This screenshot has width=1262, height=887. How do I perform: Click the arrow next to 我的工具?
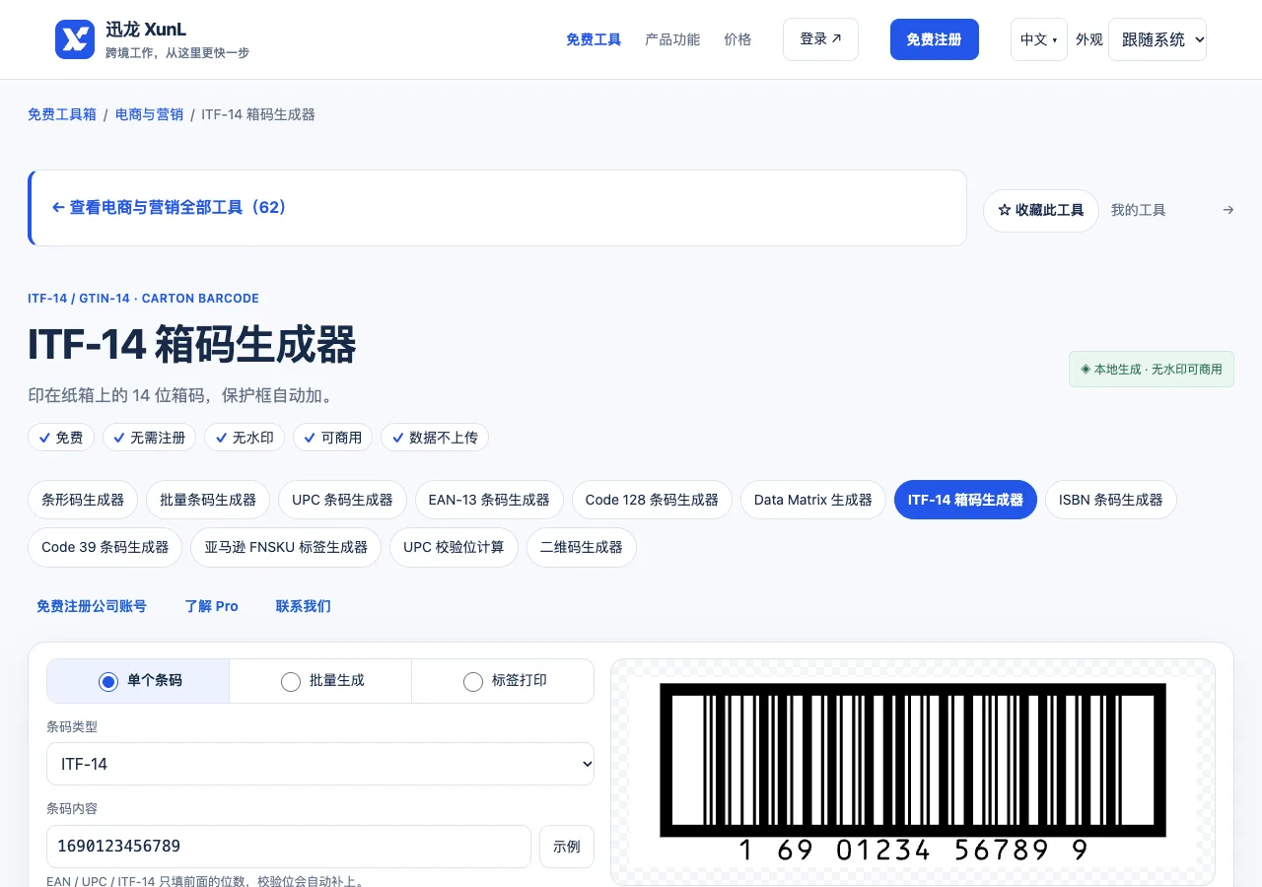(x=1227, y=210)
